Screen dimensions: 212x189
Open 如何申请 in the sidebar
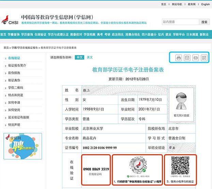[x=14, y=103]
